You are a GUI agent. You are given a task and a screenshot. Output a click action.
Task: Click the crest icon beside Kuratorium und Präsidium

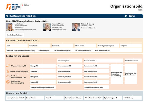click(7, 16)
